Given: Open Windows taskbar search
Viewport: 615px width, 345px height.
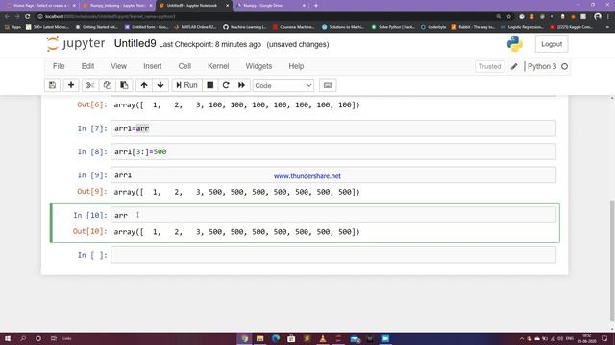Looking at the screenshot, I should [x=23, y=338].
